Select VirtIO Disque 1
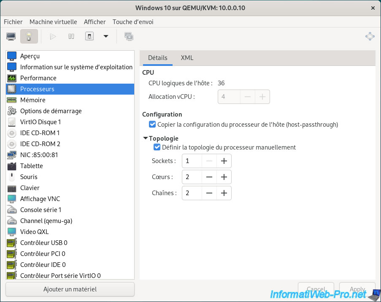 coord(70,122)
